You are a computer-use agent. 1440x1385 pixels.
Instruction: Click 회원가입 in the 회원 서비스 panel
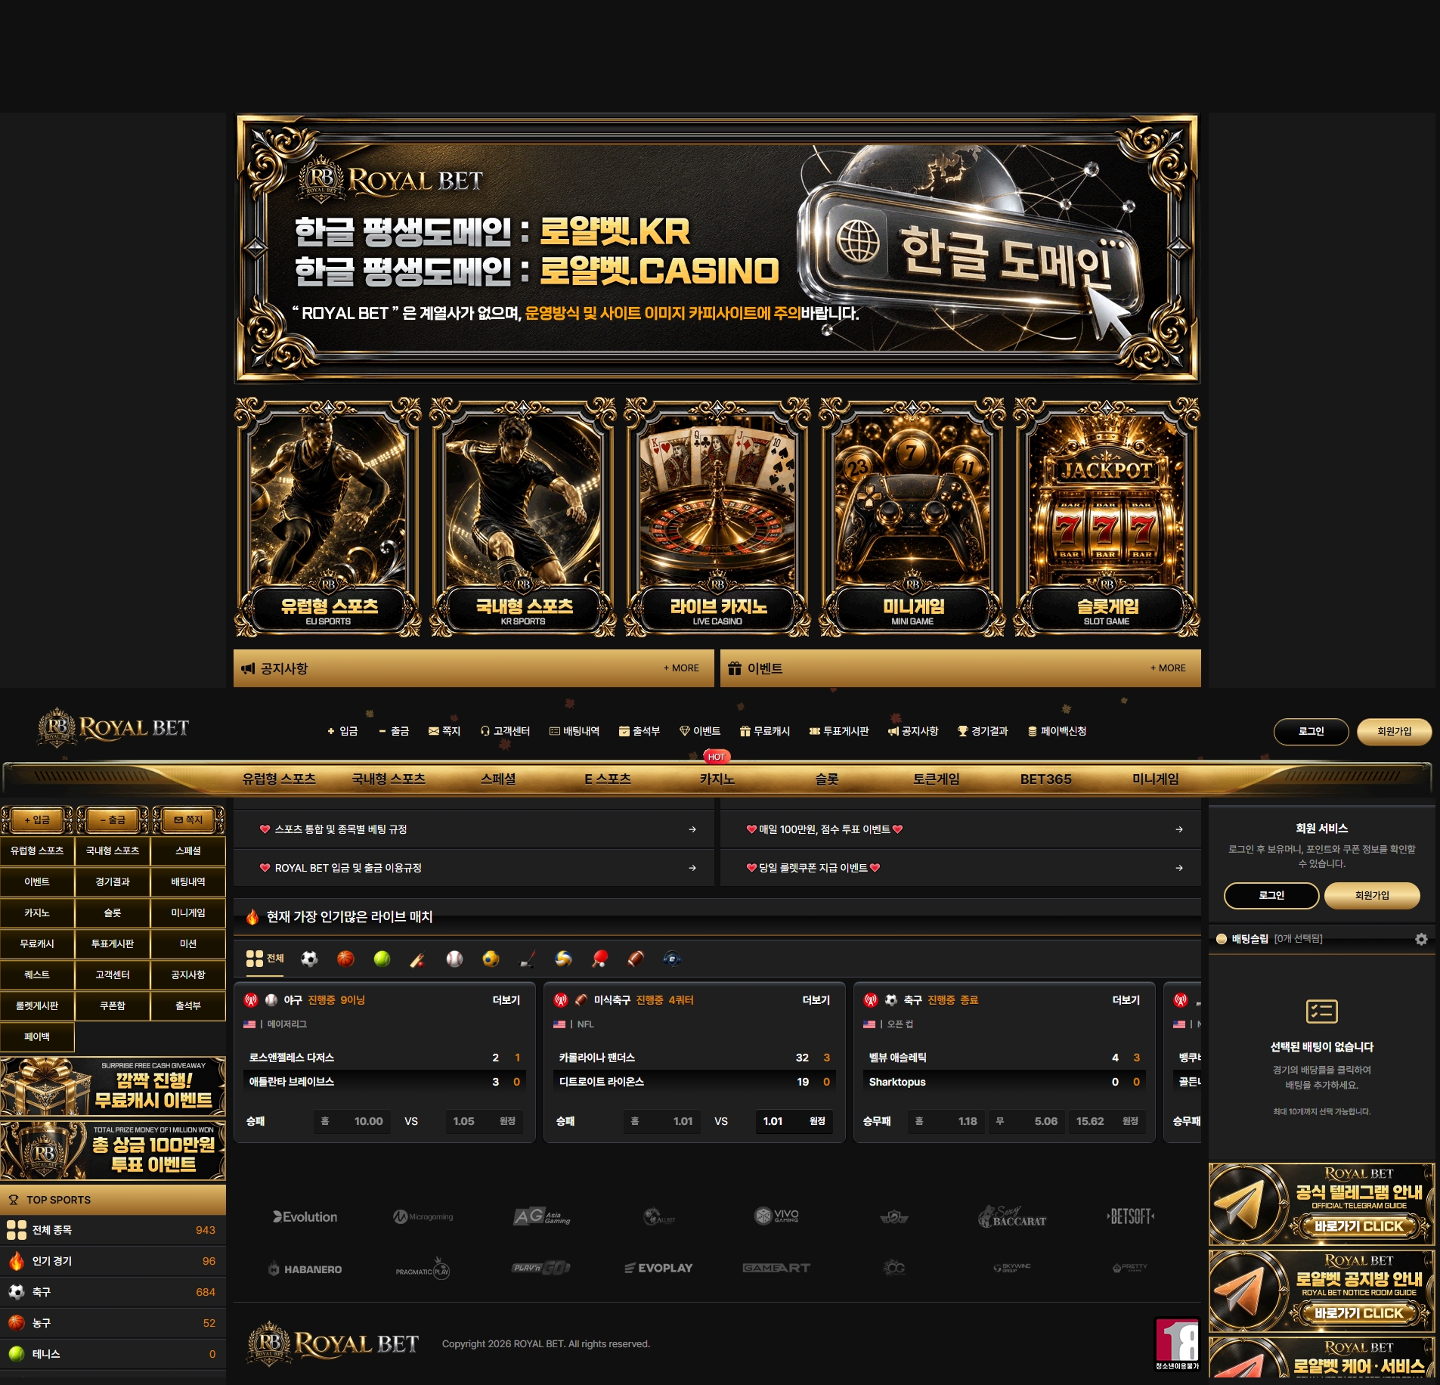(x=1372, y=895)
